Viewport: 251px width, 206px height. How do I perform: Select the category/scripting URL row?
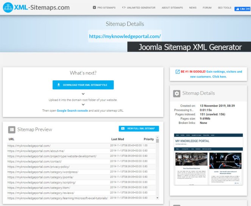click(x=81, y=183)
